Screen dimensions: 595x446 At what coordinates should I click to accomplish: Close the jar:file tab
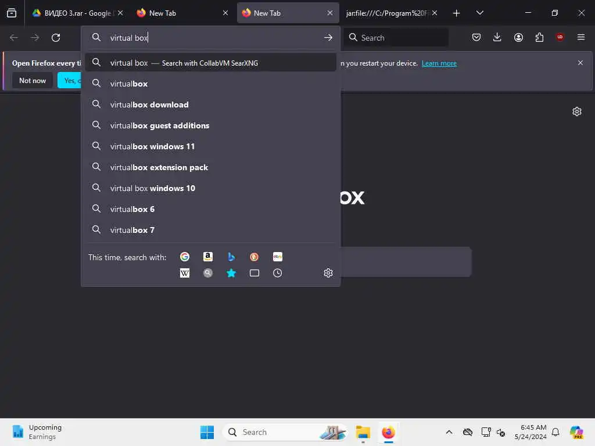pyautogui.click(x=435, y=13)
